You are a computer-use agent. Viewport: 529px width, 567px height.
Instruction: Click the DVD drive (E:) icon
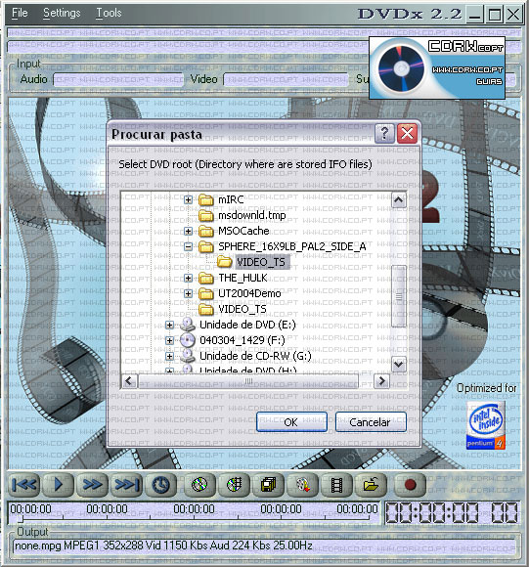(188, 325)
